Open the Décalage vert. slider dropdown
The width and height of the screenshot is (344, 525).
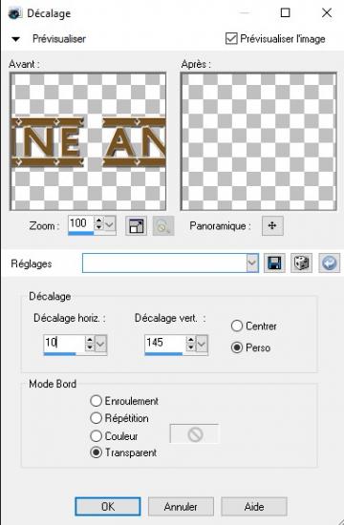[202, 344]
